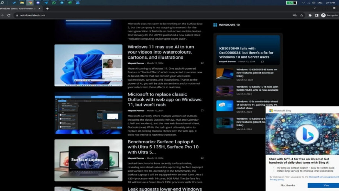Click the ENG language indicator

[320, 3]
